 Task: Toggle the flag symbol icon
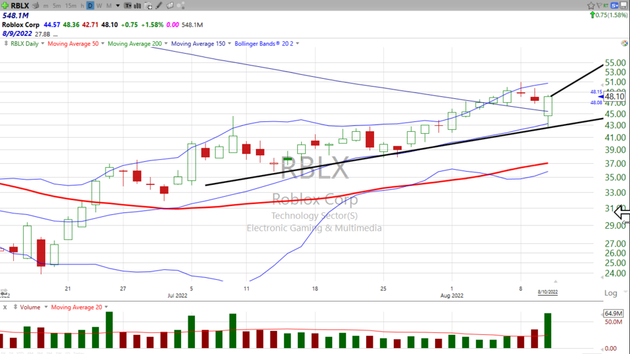[x=598, y=5]
